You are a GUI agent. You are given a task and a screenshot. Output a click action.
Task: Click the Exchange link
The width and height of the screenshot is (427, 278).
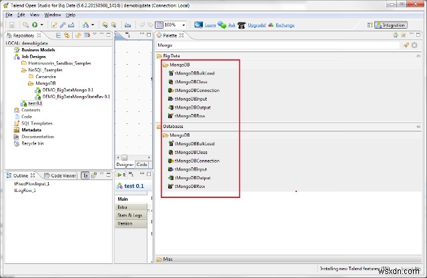285,25
